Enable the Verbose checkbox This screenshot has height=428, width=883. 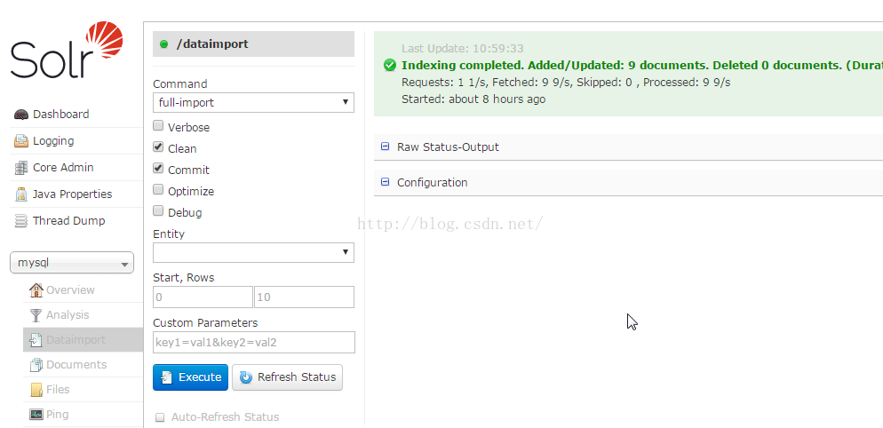pyautogui.click(x=158, y=125)
